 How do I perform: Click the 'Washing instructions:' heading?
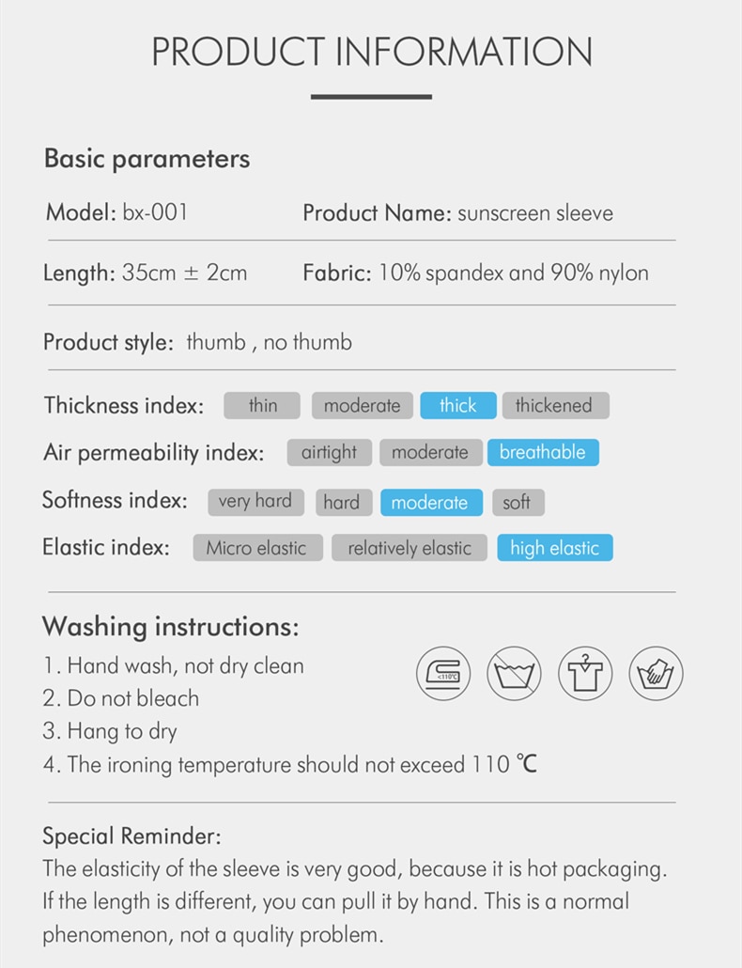tap(170, 627)
